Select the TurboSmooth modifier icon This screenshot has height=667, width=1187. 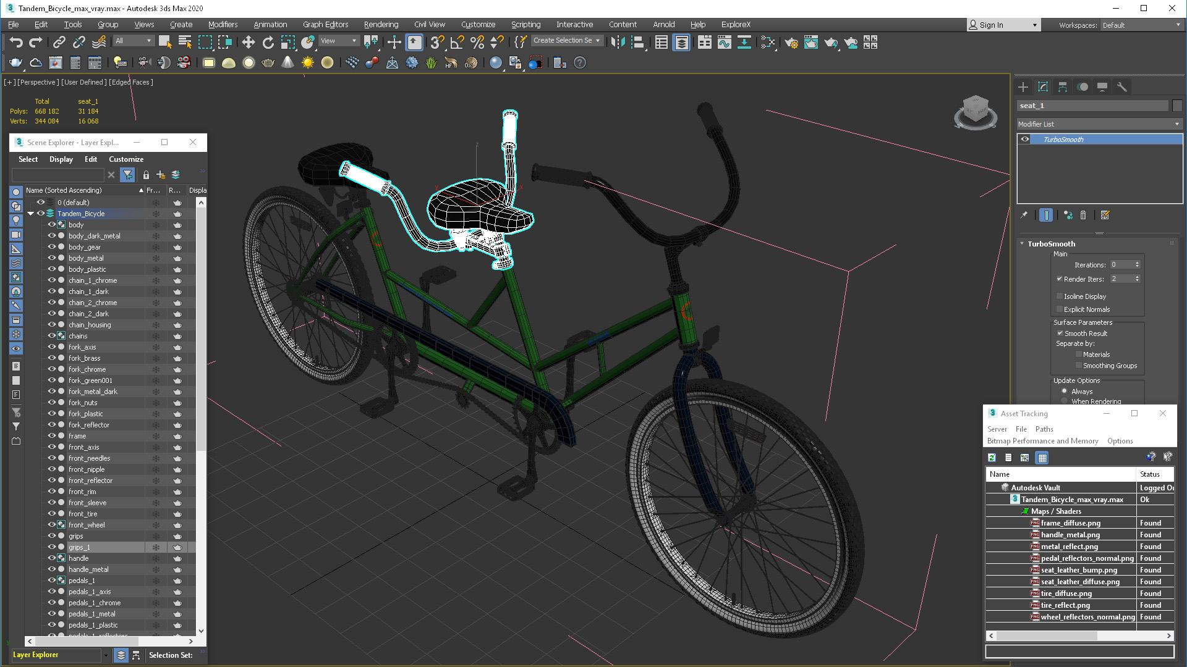(x=1026, y=139)
